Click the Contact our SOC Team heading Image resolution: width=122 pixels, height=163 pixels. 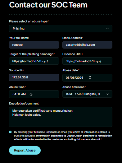pos(48,5)
